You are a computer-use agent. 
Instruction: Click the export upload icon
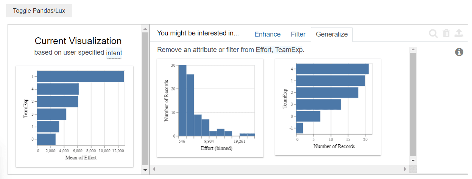click(x=459, y=34)
